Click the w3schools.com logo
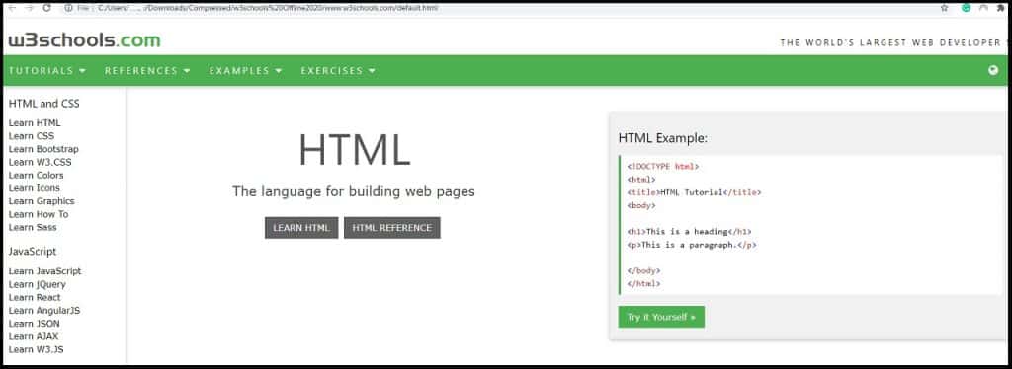Viewport: 1012px width, 369px height. coord(84,40)
